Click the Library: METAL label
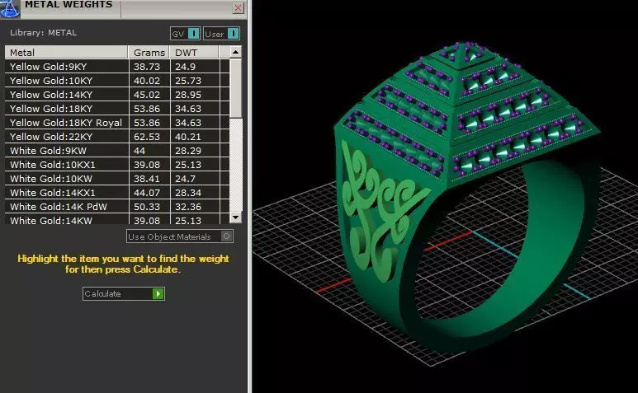This screenshot has width=638, height=393. [43, 33]
